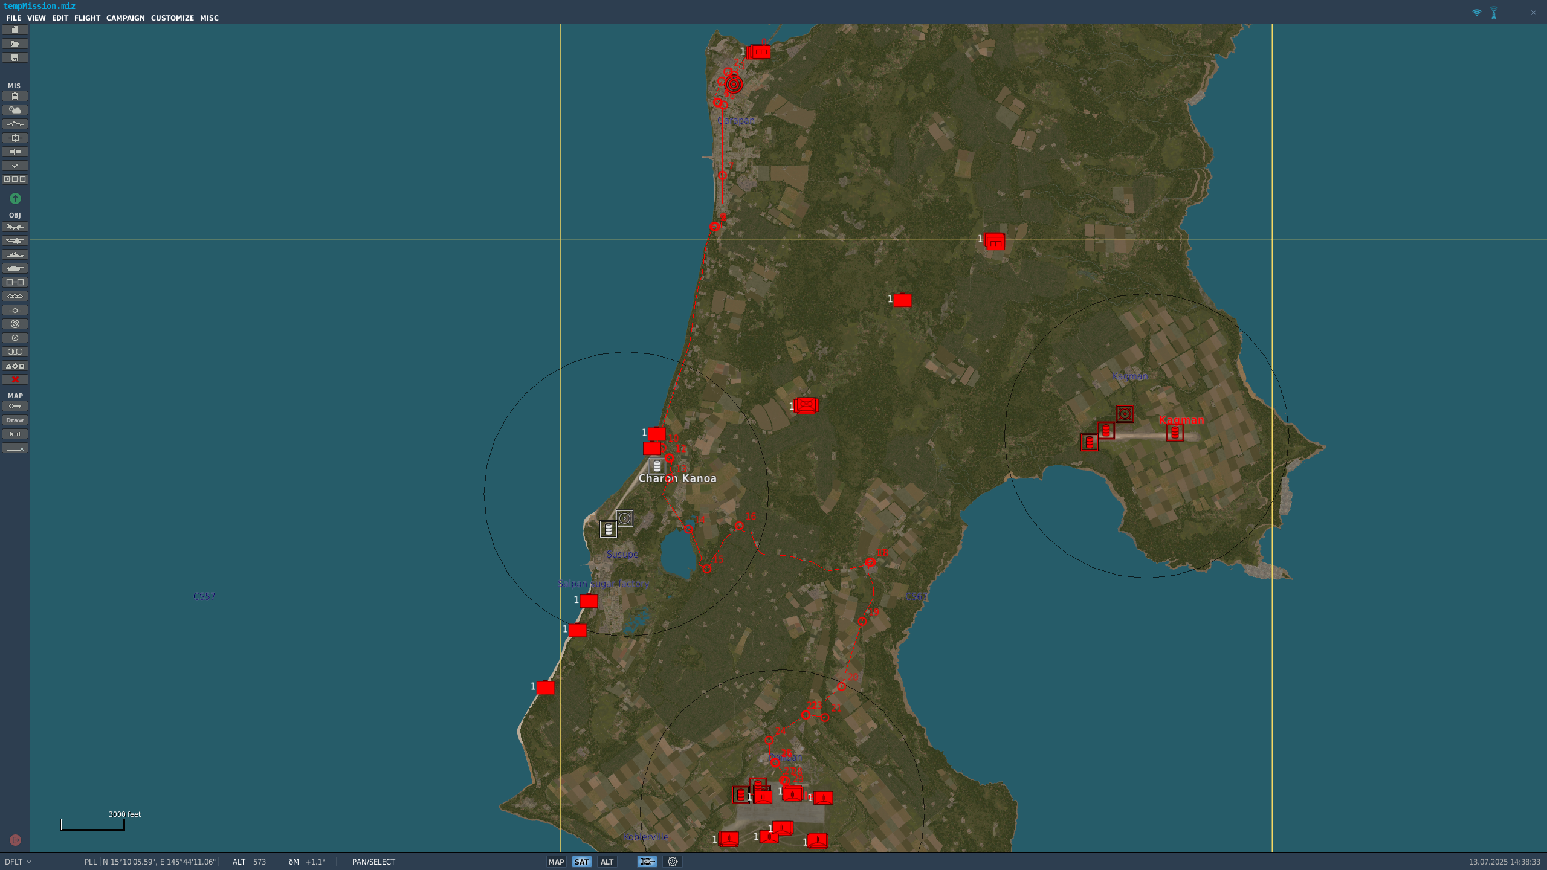Screen dimensions: 1547x870
Task: Switch map view to MAP mode
Action: [x=556, y=862]
